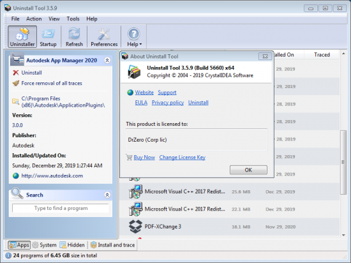Click the magnifier icon in Search panel
Screen dimensions: 351x263
click(x=17, y=193)
